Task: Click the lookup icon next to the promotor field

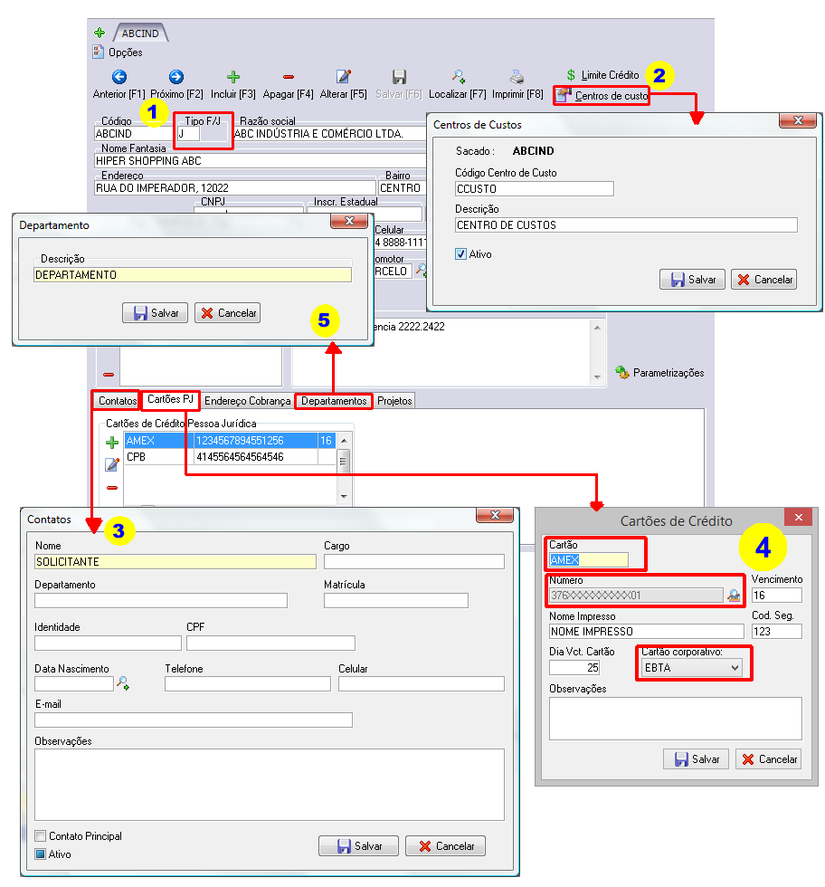Action: click(421, 271)
